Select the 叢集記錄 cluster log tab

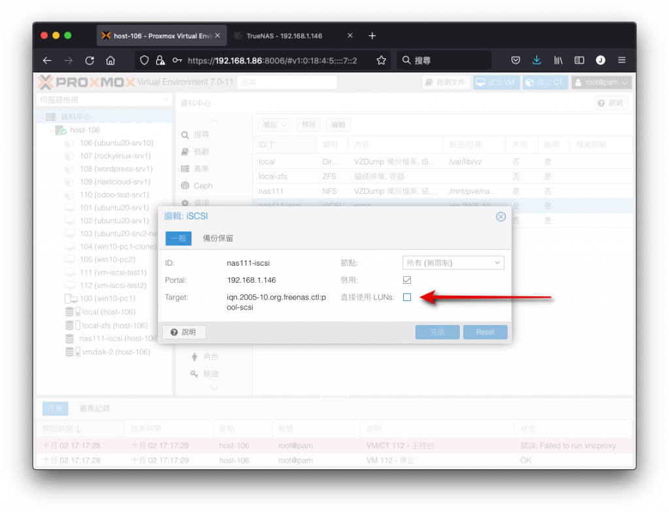pyautogui.click(x=95, y=409)
